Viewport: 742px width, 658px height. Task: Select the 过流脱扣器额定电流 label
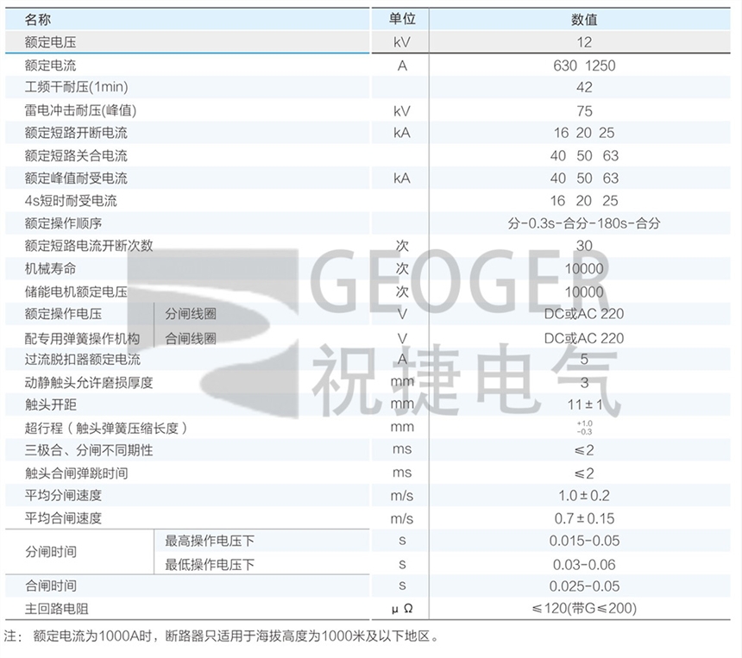83,360
